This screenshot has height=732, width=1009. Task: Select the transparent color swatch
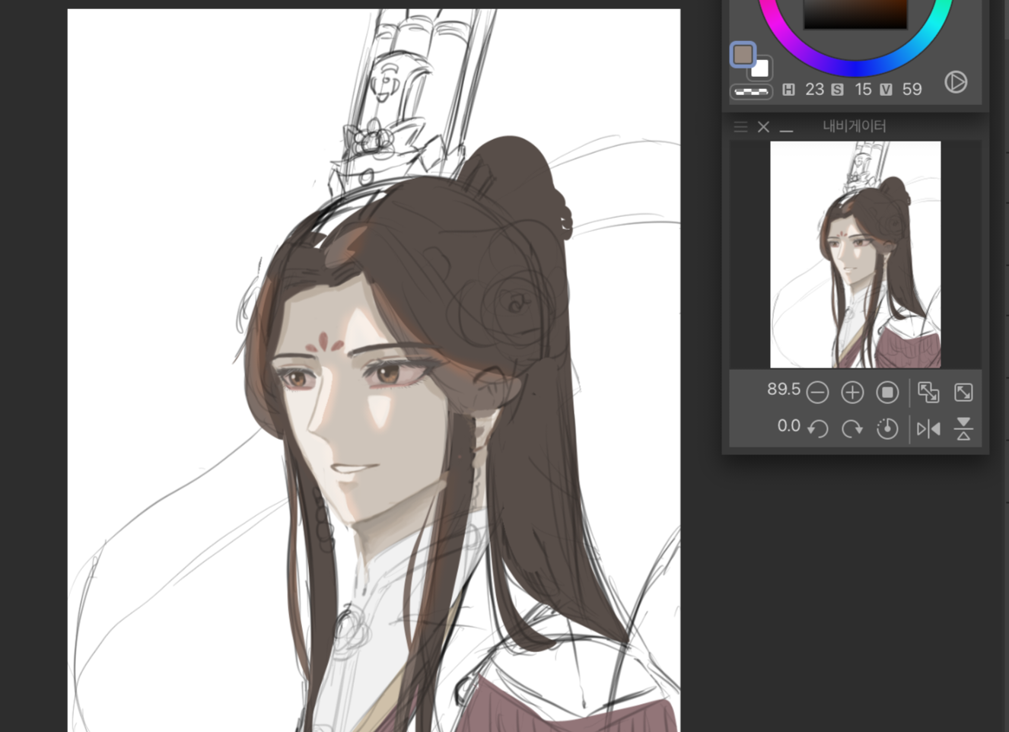pos(751,92)
